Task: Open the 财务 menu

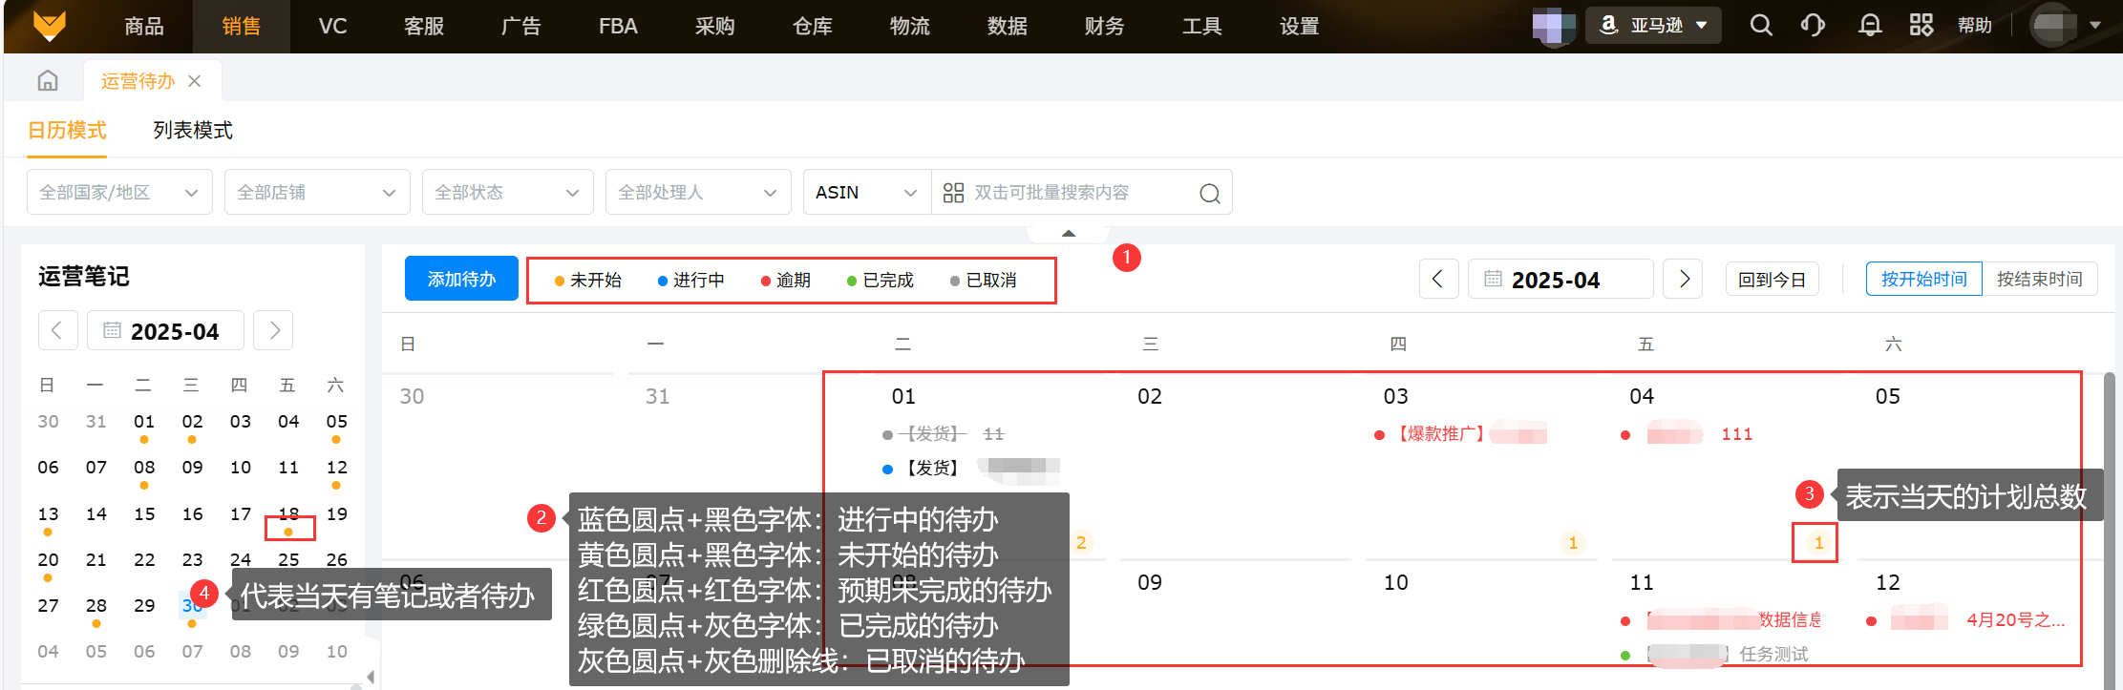Action: coord(1105,26)
